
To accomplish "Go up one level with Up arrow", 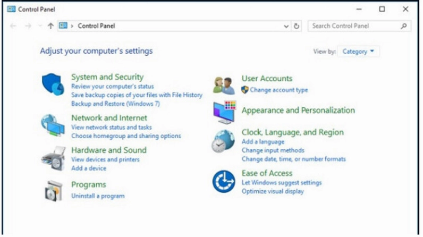I will (x=50, y=26).
